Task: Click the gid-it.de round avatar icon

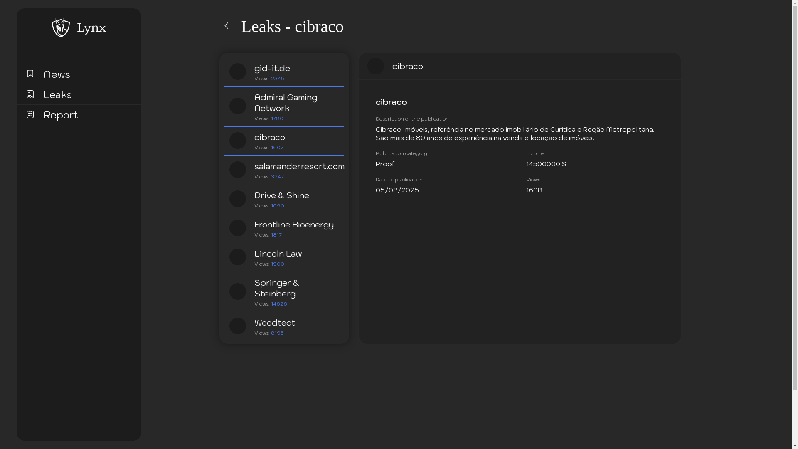Action: coord(238,72)
